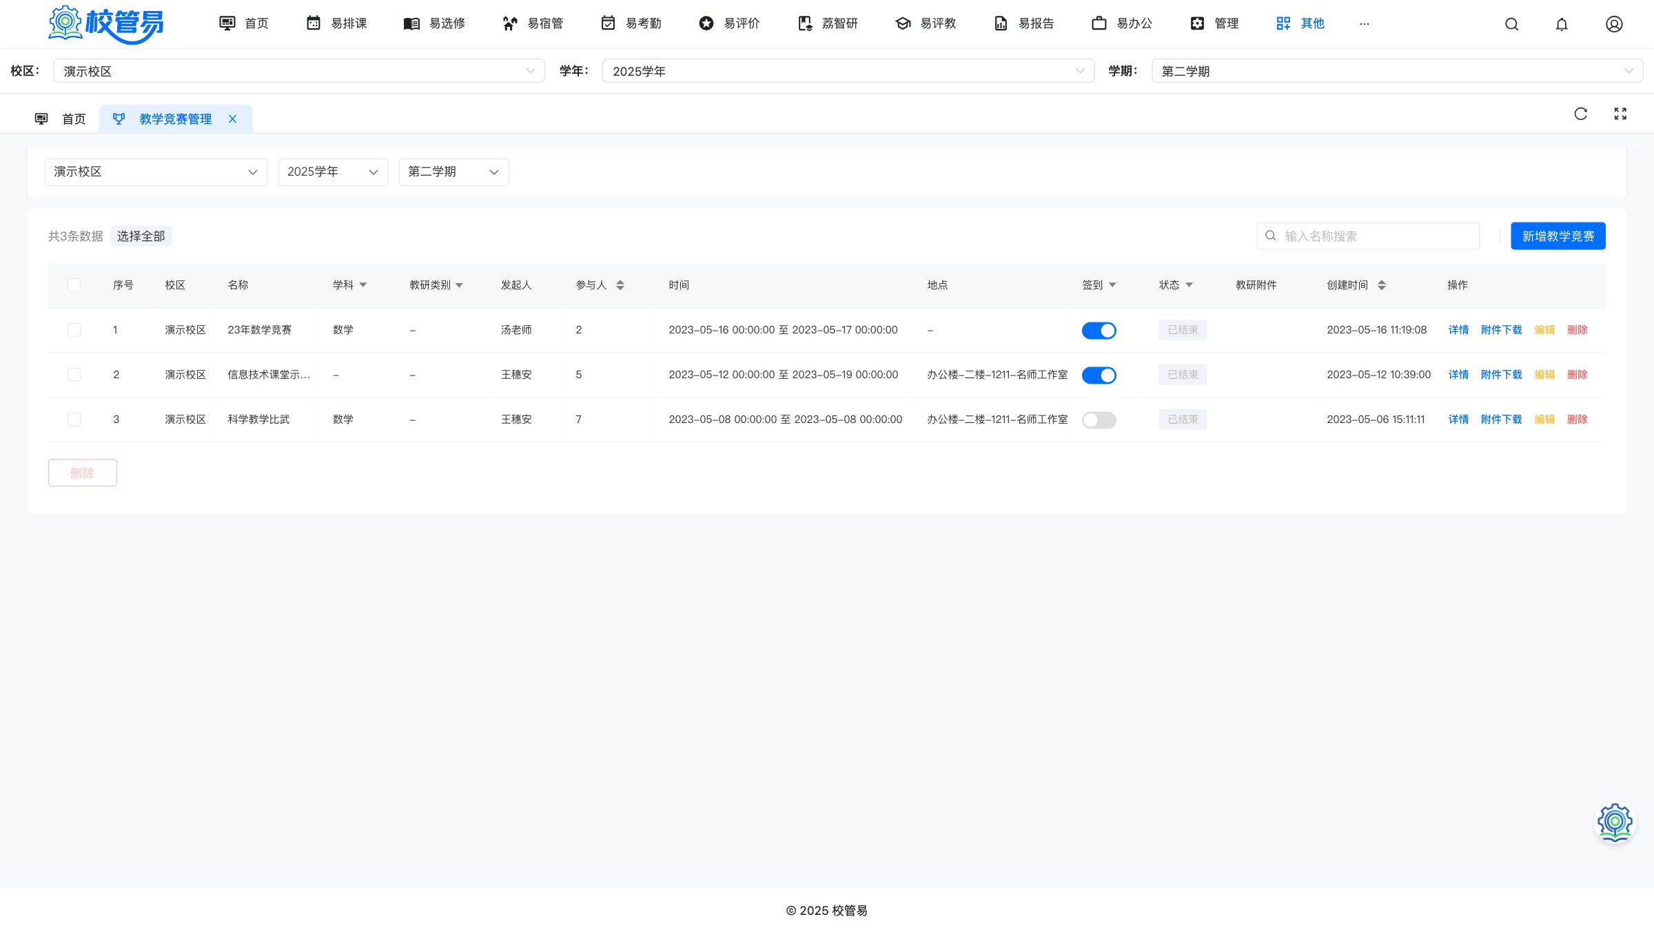Open user account avatar icon
This screenshot has width=1654, height=930.
point(1614,24)
